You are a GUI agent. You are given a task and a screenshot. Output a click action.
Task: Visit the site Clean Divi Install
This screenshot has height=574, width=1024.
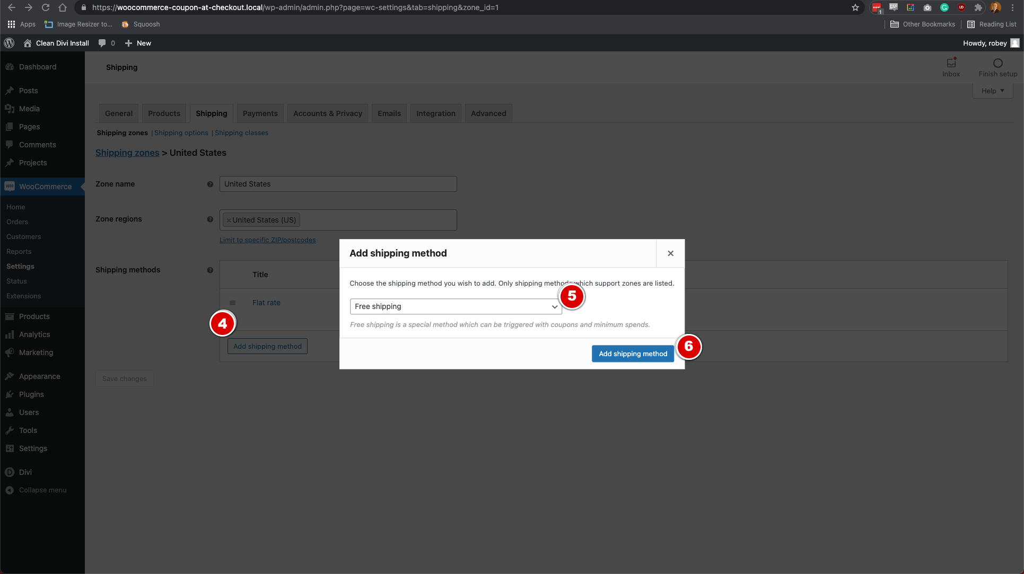(x=56, y=43)
